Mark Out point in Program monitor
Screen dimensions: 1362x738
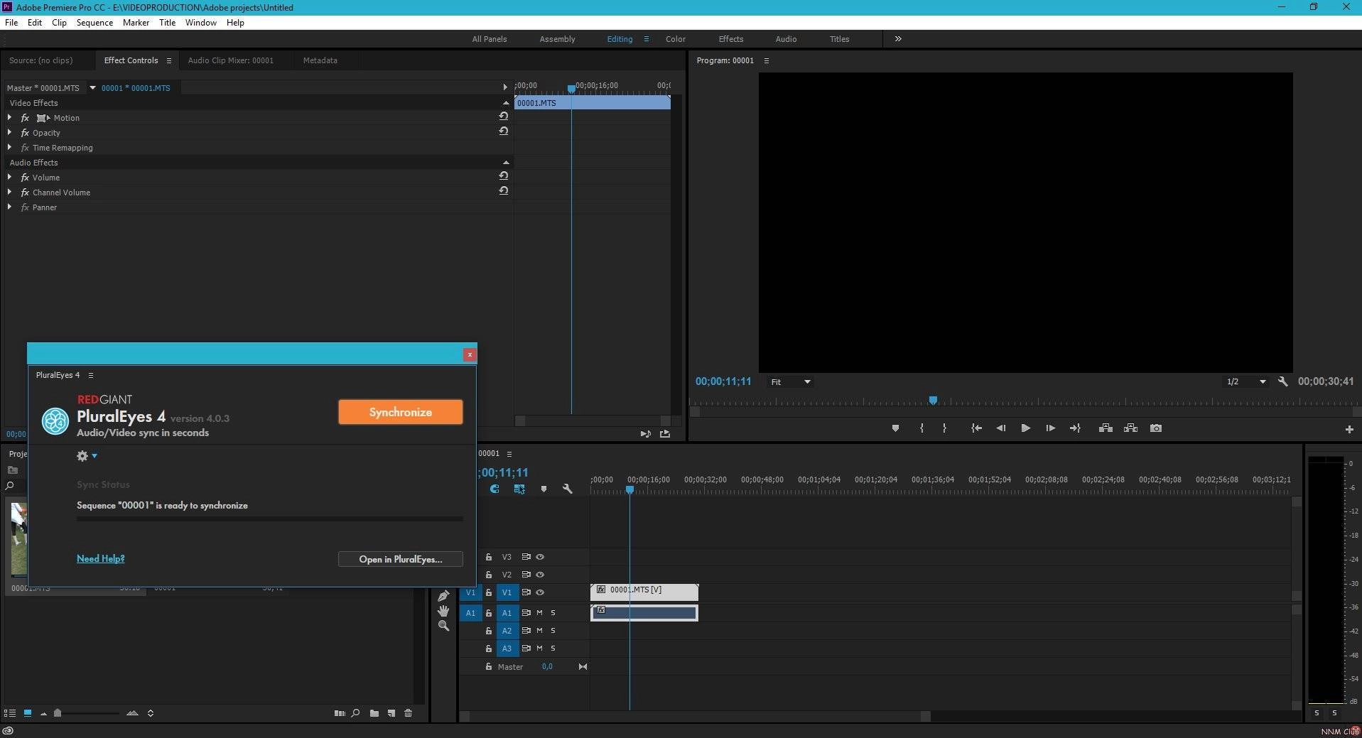944,428
